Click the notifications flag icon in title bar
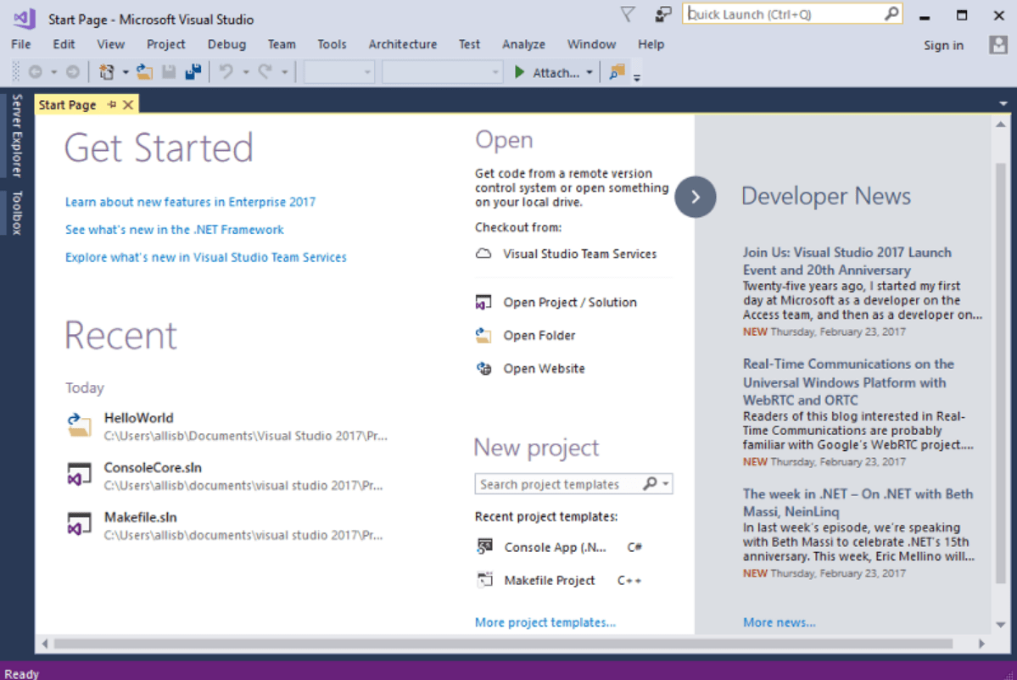 [x=627, y=14]
